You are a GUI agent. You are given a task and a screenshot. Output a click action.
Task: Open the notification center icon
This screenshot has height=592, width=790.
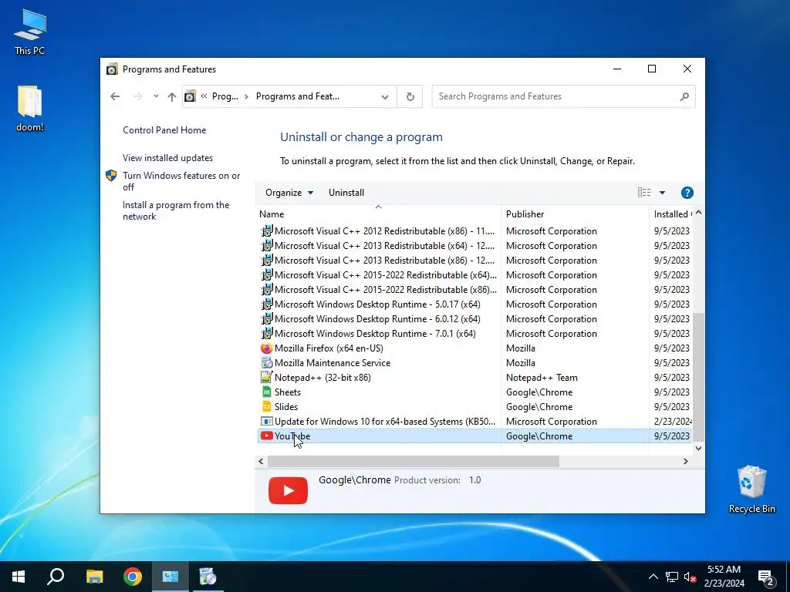[766, 577]
